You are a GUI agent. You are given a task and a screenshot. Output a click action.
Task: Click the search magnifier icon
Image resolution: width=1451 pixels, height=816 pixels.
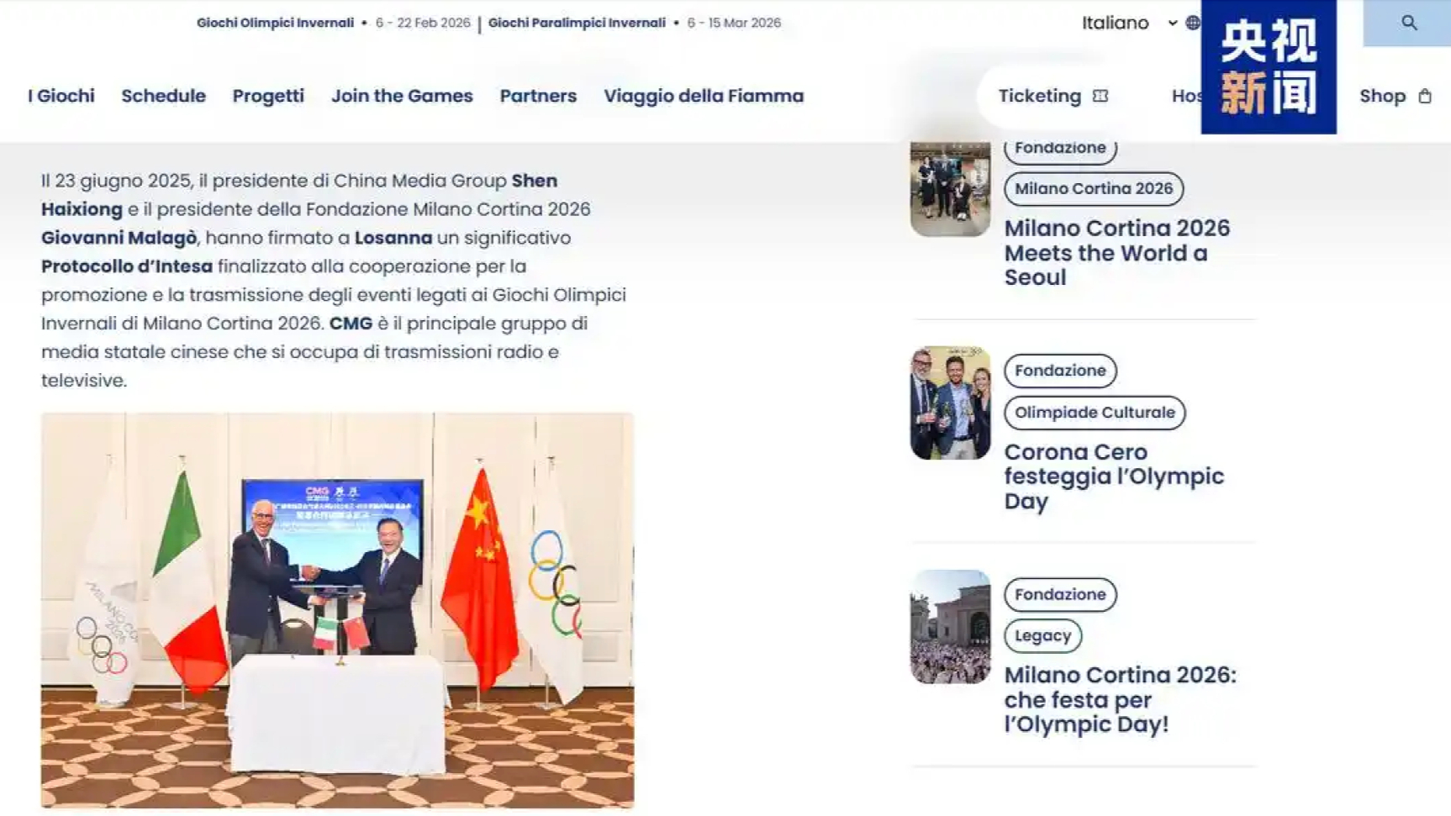click(x=1410, y=24)
